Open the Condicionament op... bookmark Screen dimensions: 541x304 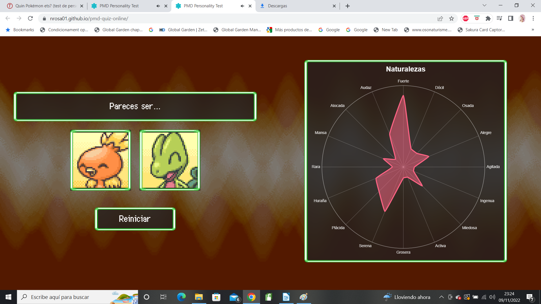coord(64,30)
